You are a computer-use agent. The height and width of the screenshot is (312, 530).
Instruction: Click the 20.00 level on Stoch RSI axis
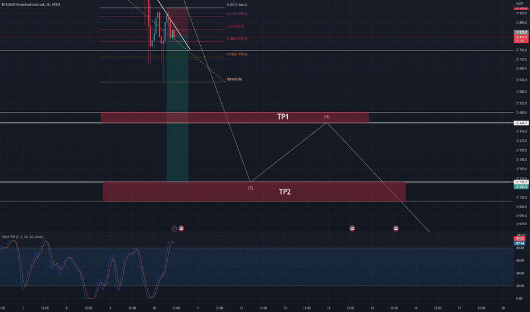click(x=520, y=286)
